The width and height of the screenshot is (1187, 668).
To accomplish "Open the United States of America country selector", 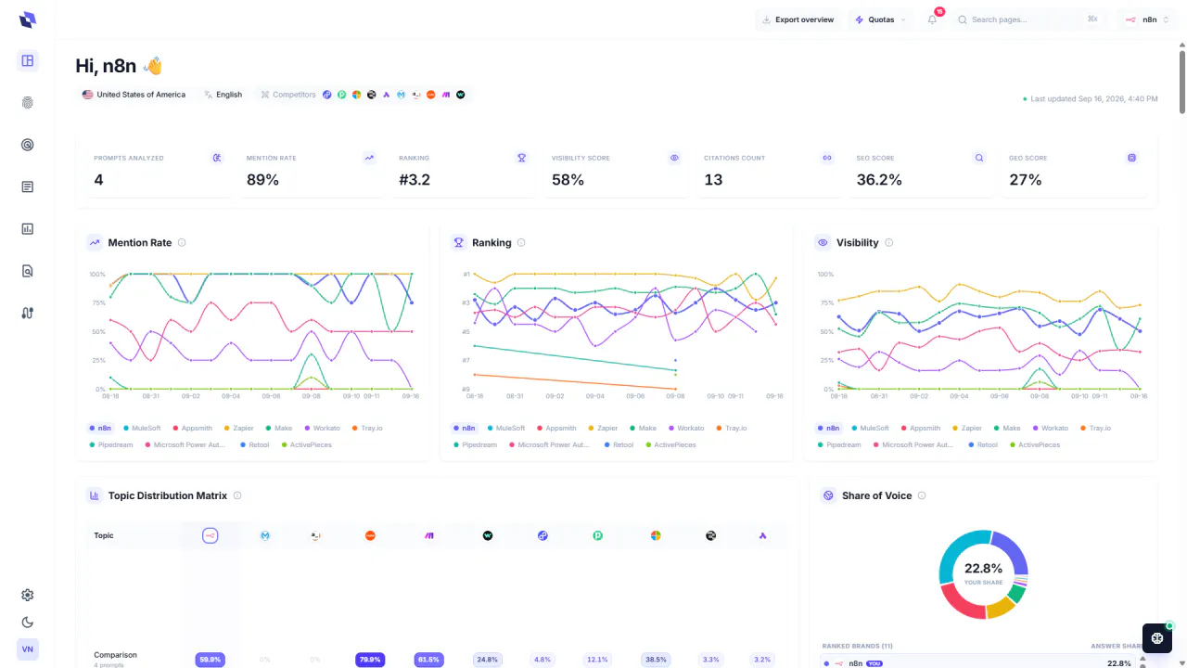I will 134,95.
